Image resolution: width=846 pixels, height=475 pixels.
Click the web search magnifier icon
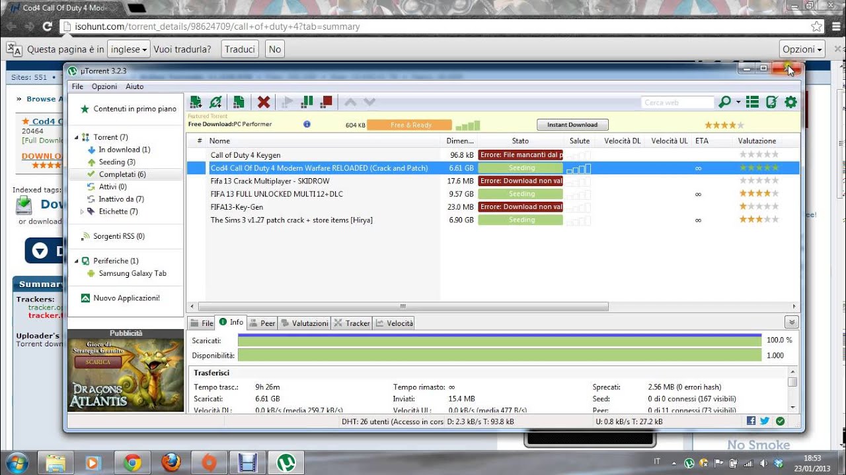point(725,102)
